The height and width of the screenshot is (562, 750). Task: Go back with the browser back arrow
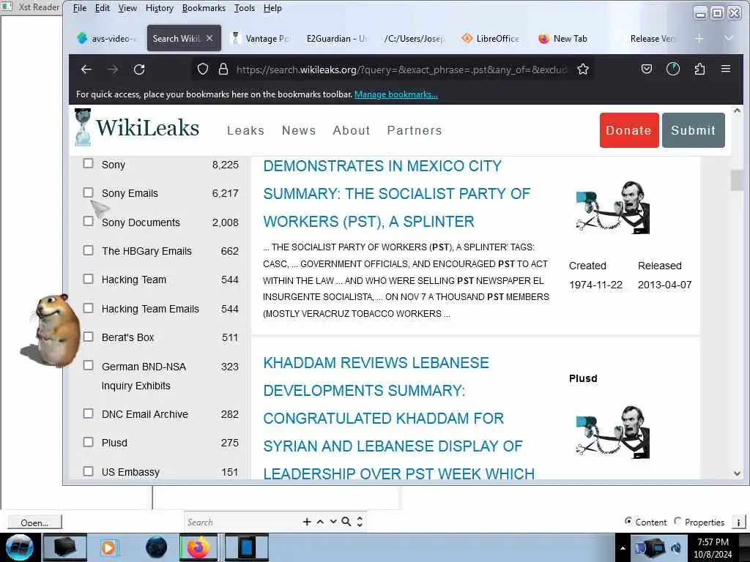(x=86, y=70)
